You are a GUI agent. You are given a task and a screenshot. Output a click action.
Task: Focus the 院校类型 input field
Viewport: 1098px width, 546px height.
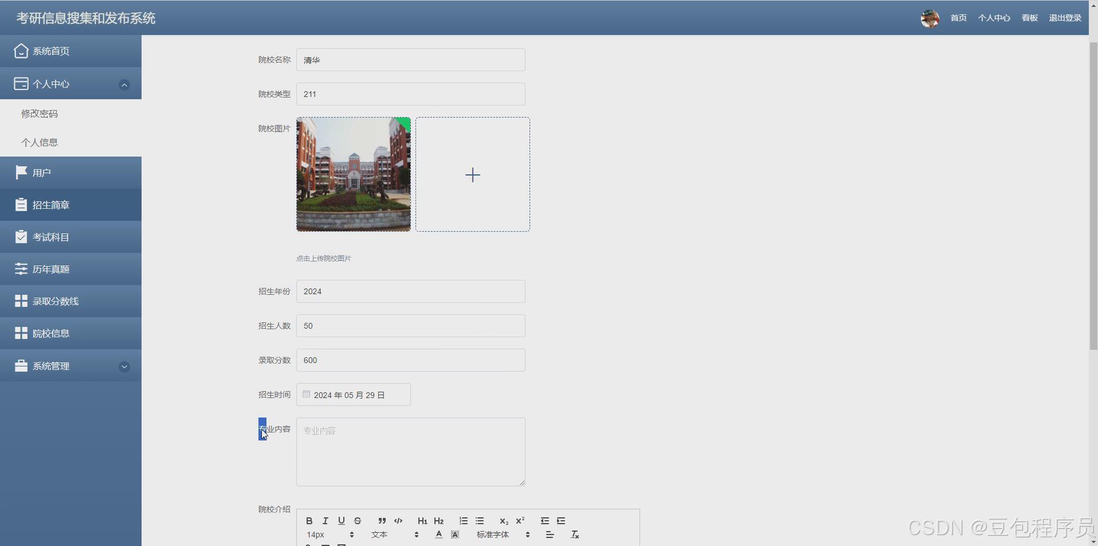click(x=410, y=94)
